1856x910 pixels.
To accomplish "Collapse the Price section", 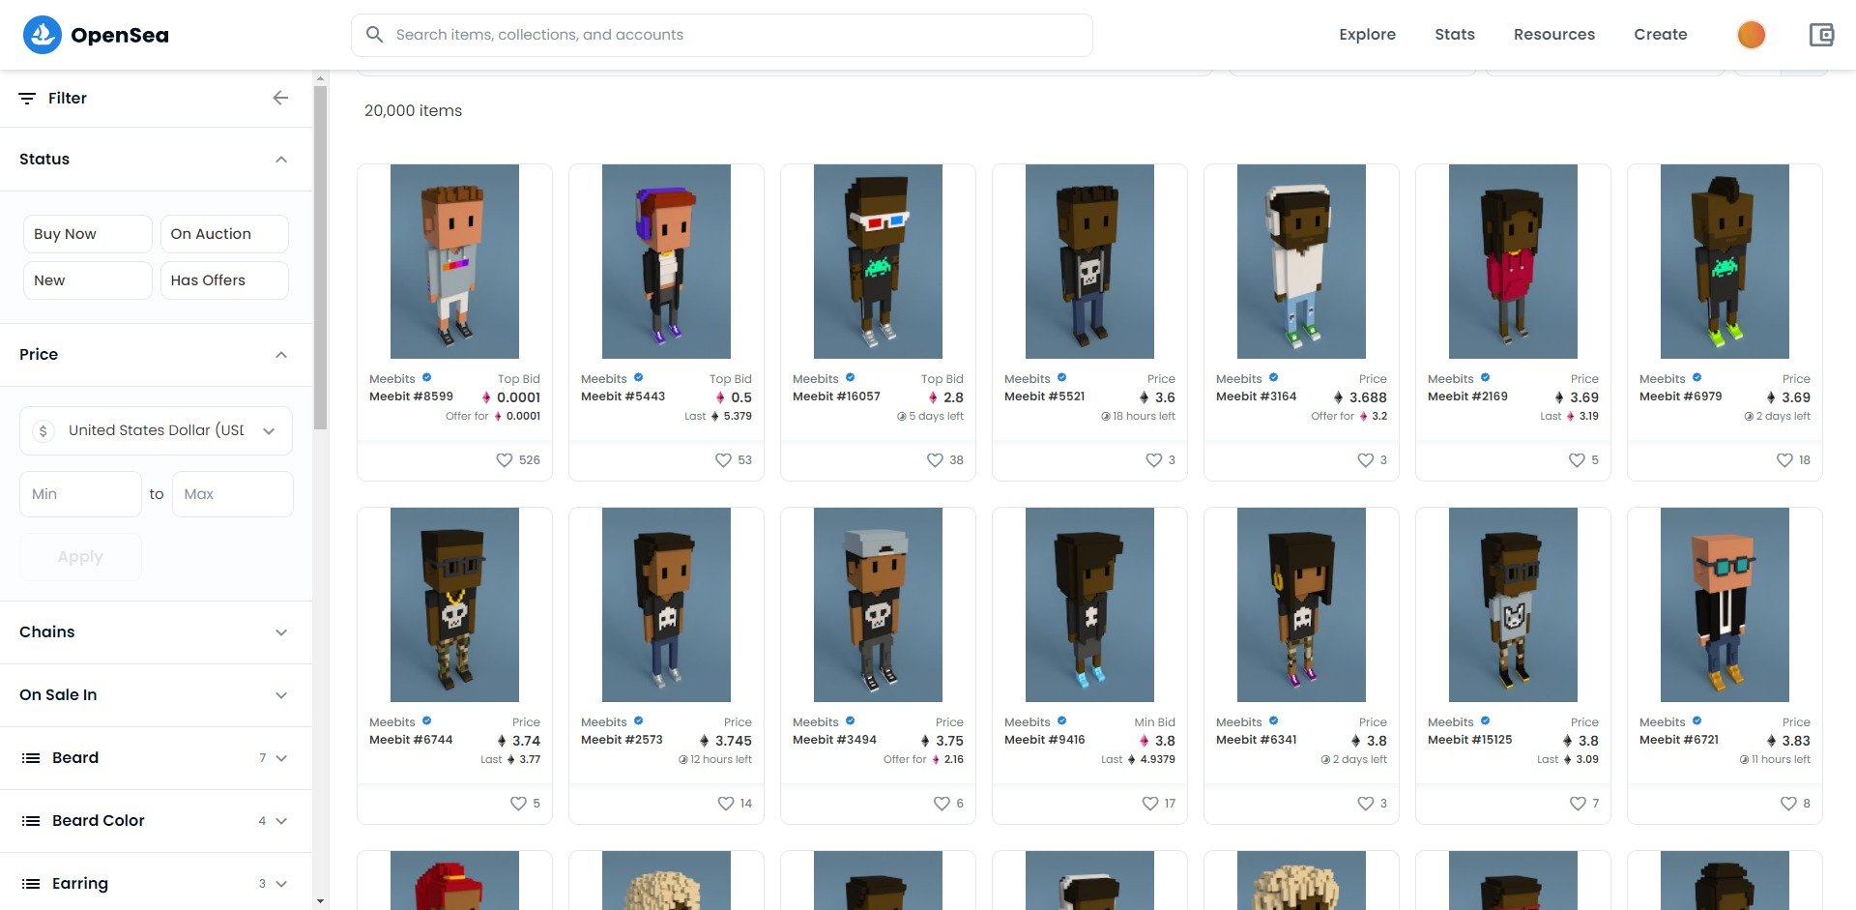I will pos(281,355).
